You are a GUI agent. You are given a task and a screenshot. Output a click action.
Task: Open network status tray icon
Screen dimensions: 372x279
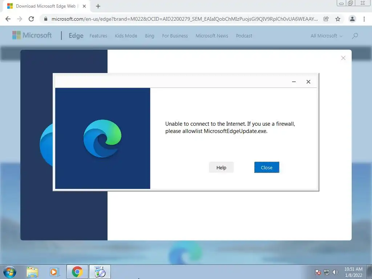click(327, 272)
